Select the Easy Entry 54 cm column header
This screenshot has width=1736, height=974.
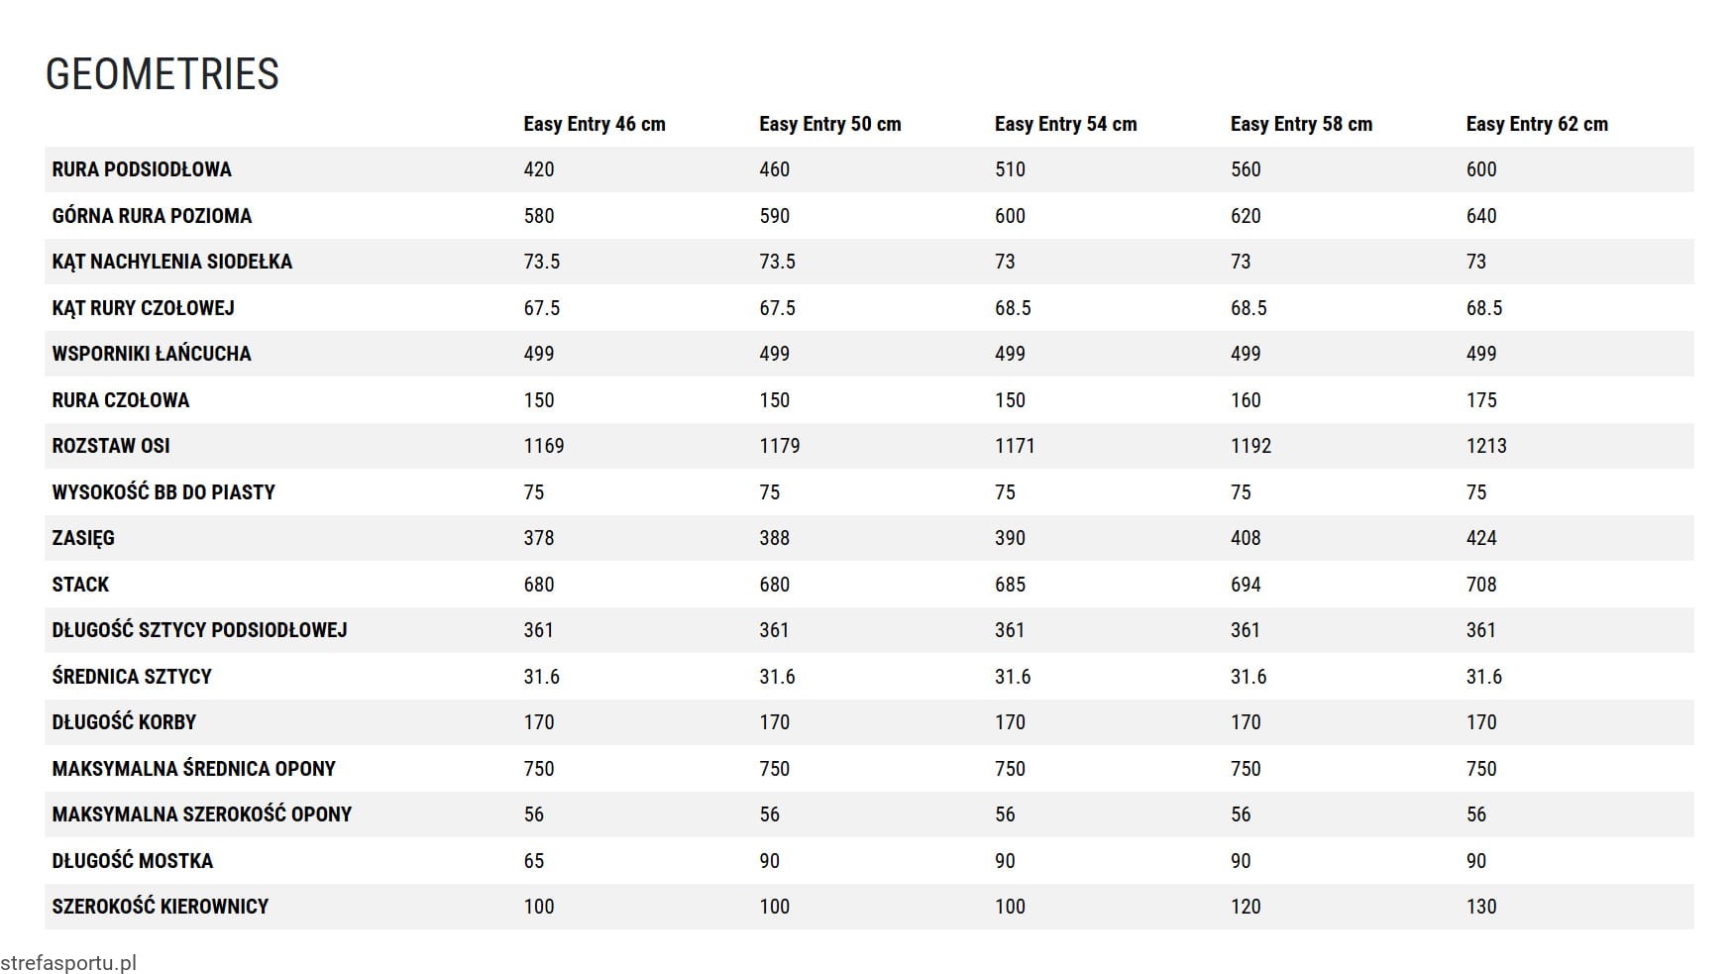pos(1066,124)
